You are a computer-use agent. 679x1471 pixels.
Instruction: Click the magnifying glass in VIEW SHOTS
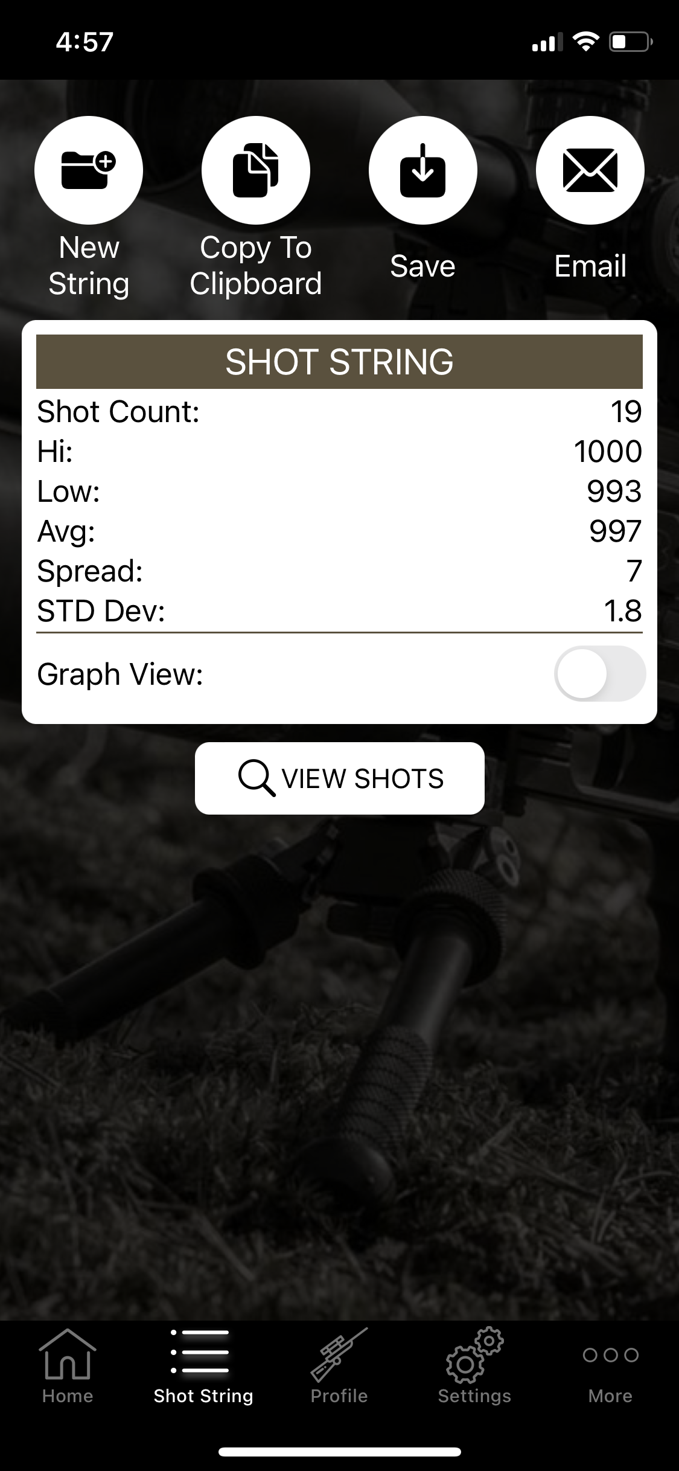[x=257, y=778]
